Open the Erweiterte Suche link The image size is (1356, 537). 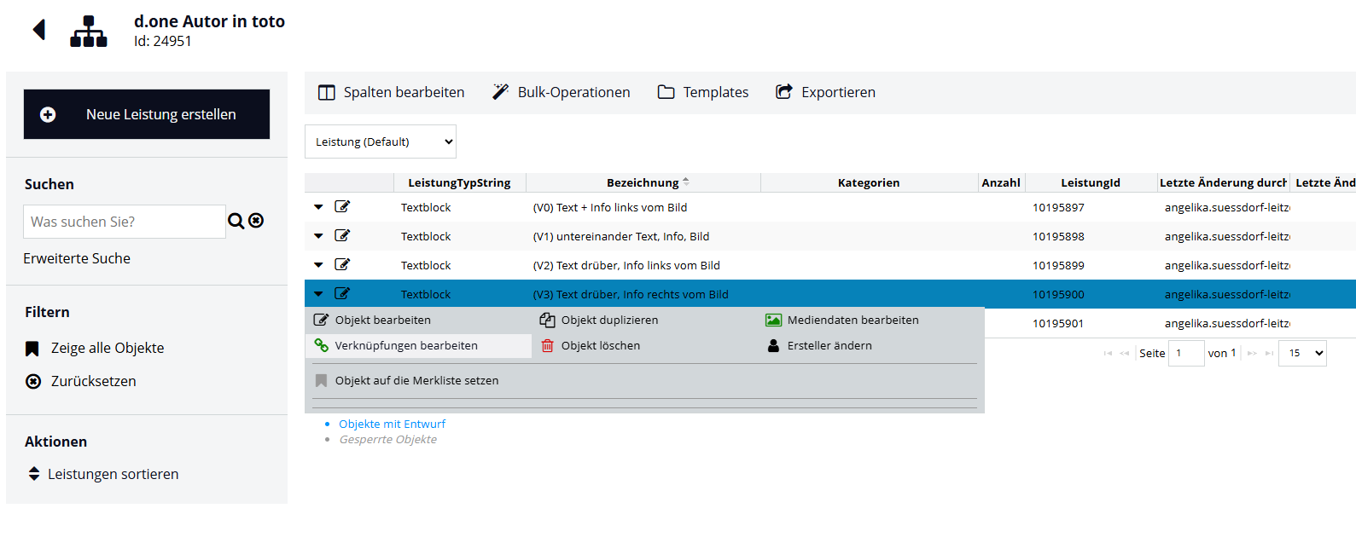(x=77, y=258)
